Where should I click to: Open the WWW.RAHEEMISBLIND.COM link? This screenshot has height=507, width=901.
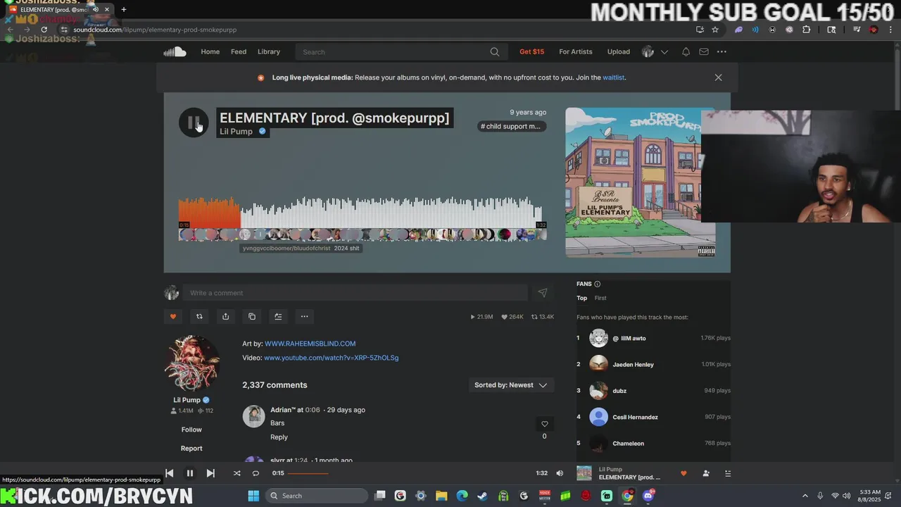(310, 344)
